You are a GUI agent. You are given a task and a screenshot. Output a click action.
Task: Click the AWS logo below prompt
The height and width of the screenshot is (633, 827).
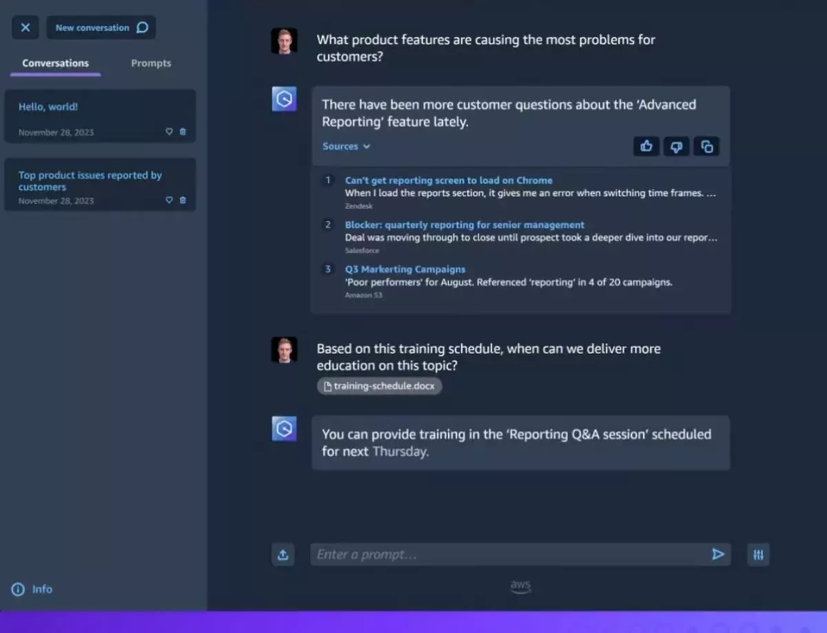coord(520,586)
